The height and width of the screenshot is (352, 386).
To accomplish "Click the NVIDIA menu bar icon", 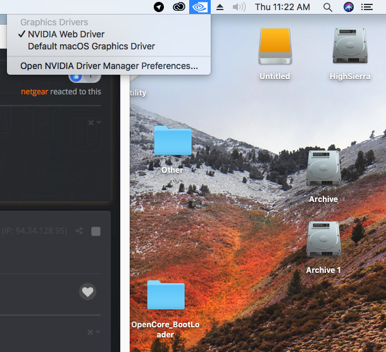I will 200,7.
